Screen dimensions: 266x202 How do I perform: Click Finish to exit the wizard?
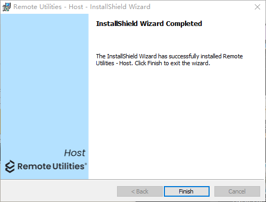click(x=187, y=191)
